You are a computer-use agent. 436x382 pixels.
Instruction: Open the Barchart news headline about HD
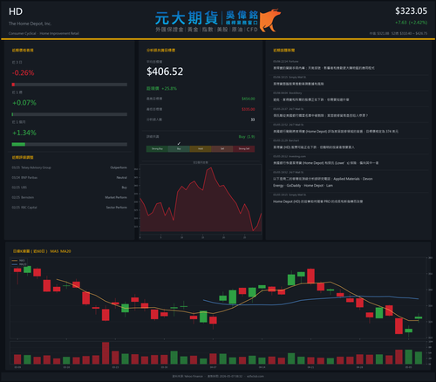point(314,147)
